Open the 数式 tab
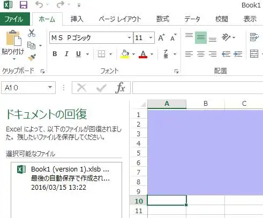This screenshot has height=218, width=263. (163, 19)
